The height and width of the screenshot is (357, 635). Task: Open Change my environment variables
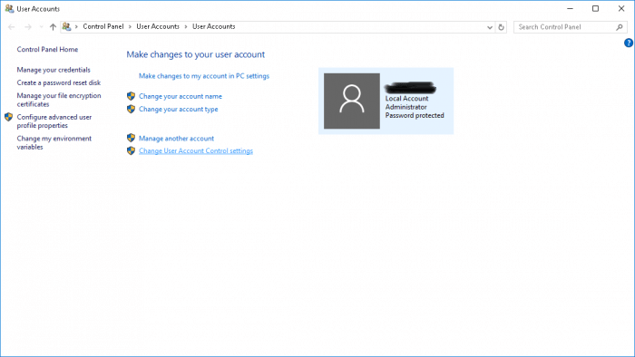pos(54,143)
